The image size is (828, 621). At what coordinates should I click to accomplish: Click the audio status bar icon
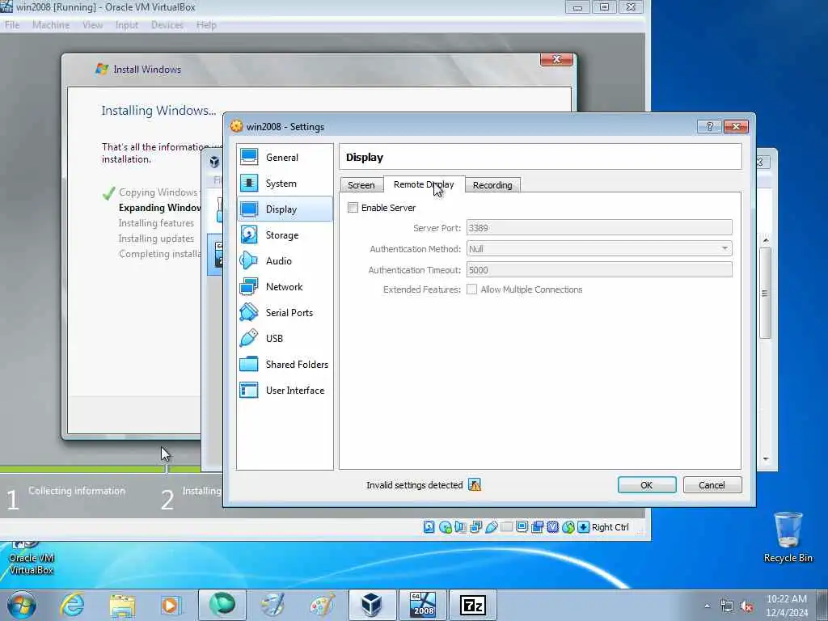[460, 527]
